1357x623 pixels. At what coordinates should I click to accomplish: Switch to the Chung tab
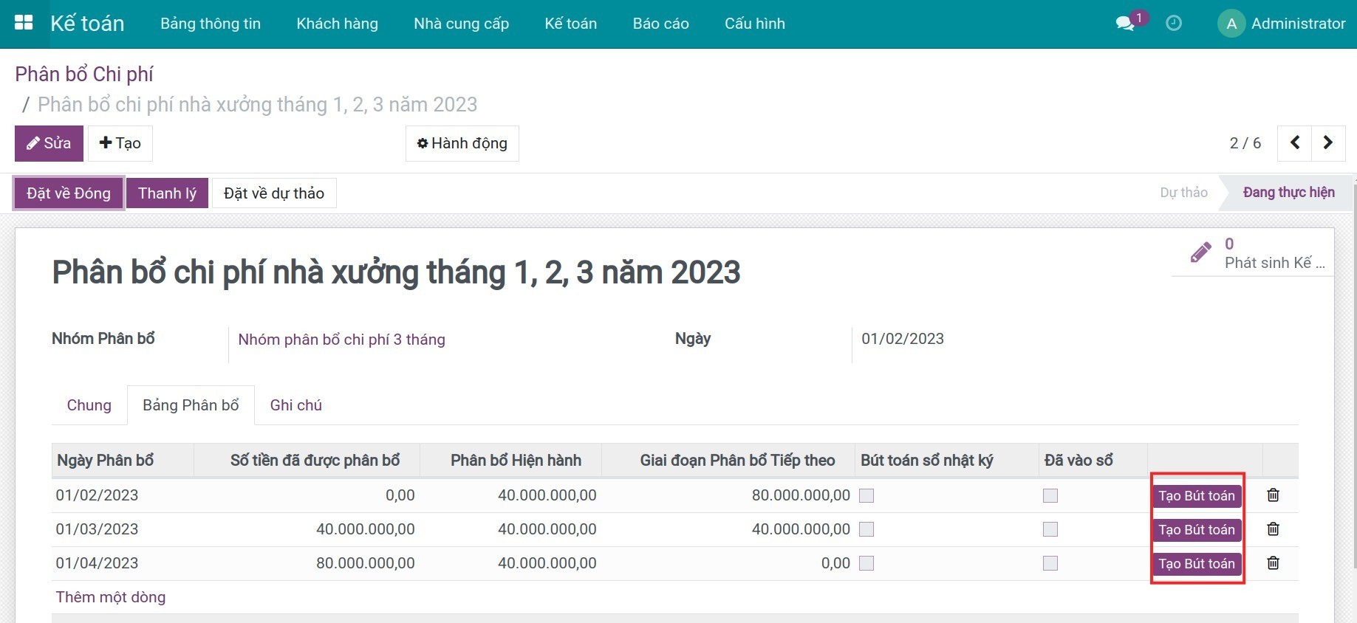tap(89, 405)
